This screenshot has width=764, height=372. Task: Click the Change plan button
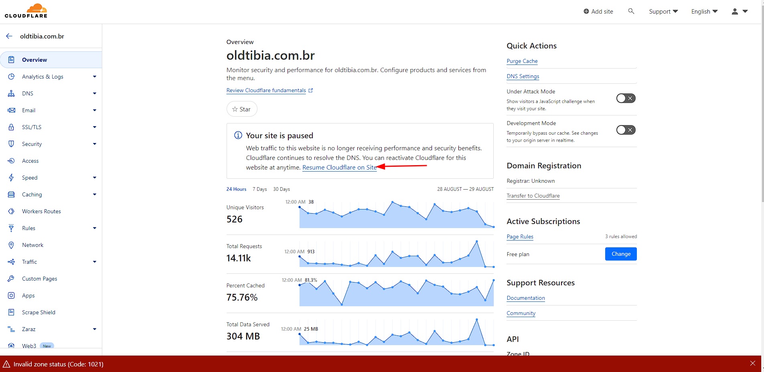621,254
